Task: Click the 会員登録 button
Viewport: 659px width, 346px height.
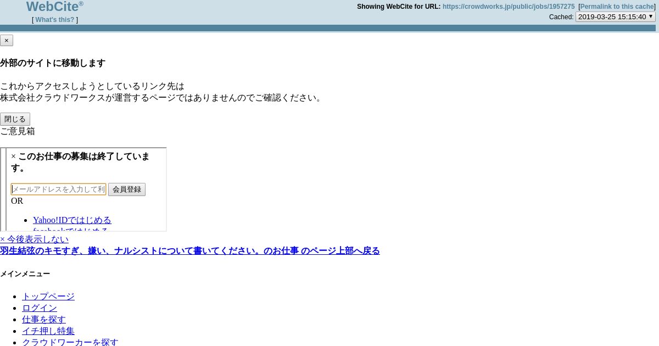Action: click(x=127, y=189)
